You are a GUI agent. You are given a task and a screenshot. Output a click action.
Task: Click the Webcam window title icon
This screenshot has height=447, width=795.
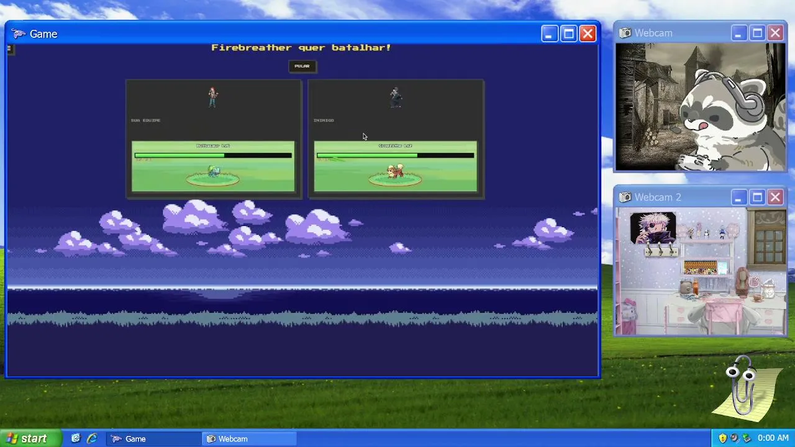point(625,33)
